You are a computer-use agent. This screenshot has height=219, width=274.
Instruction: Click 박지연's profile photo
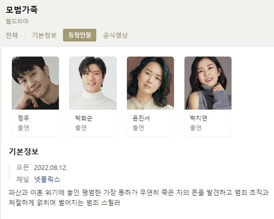click(208, 83)
